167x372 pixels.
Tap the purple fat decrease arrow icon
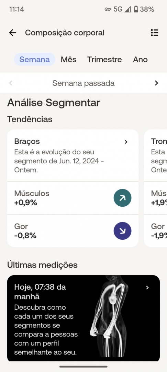tap(122, 231)
